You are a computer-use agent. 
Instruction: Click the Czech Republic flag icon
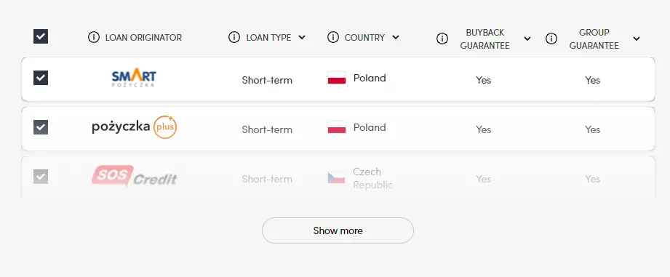point(337,177)
